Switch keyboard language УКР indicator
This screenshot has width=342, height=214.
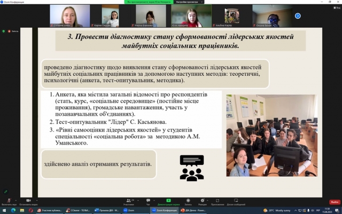point(318,210)
